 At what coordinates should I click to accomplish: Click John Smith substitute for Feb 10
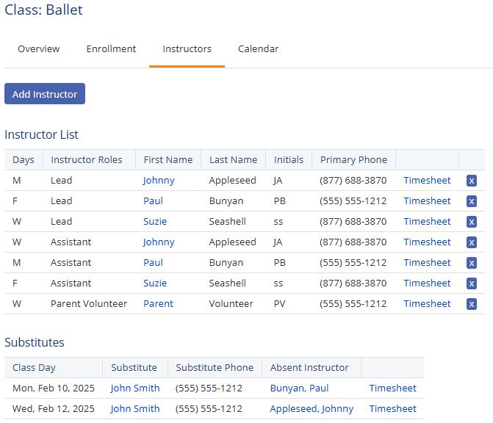(135, 388)
